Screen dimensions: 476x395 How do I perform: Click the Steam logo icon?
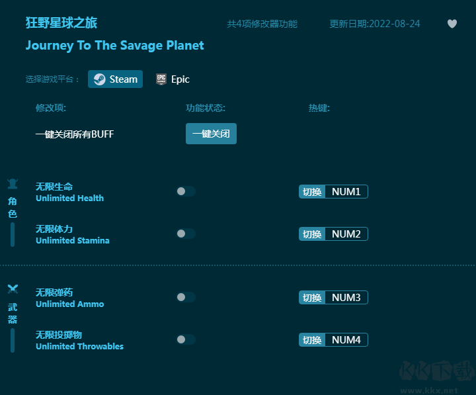[x=99, y=79]
